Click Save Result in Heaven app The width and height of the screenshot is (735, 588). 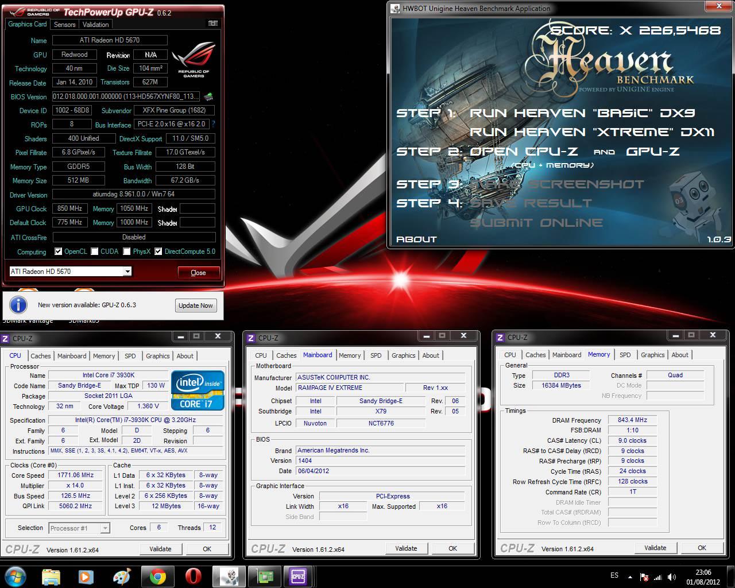click(531, 203)
